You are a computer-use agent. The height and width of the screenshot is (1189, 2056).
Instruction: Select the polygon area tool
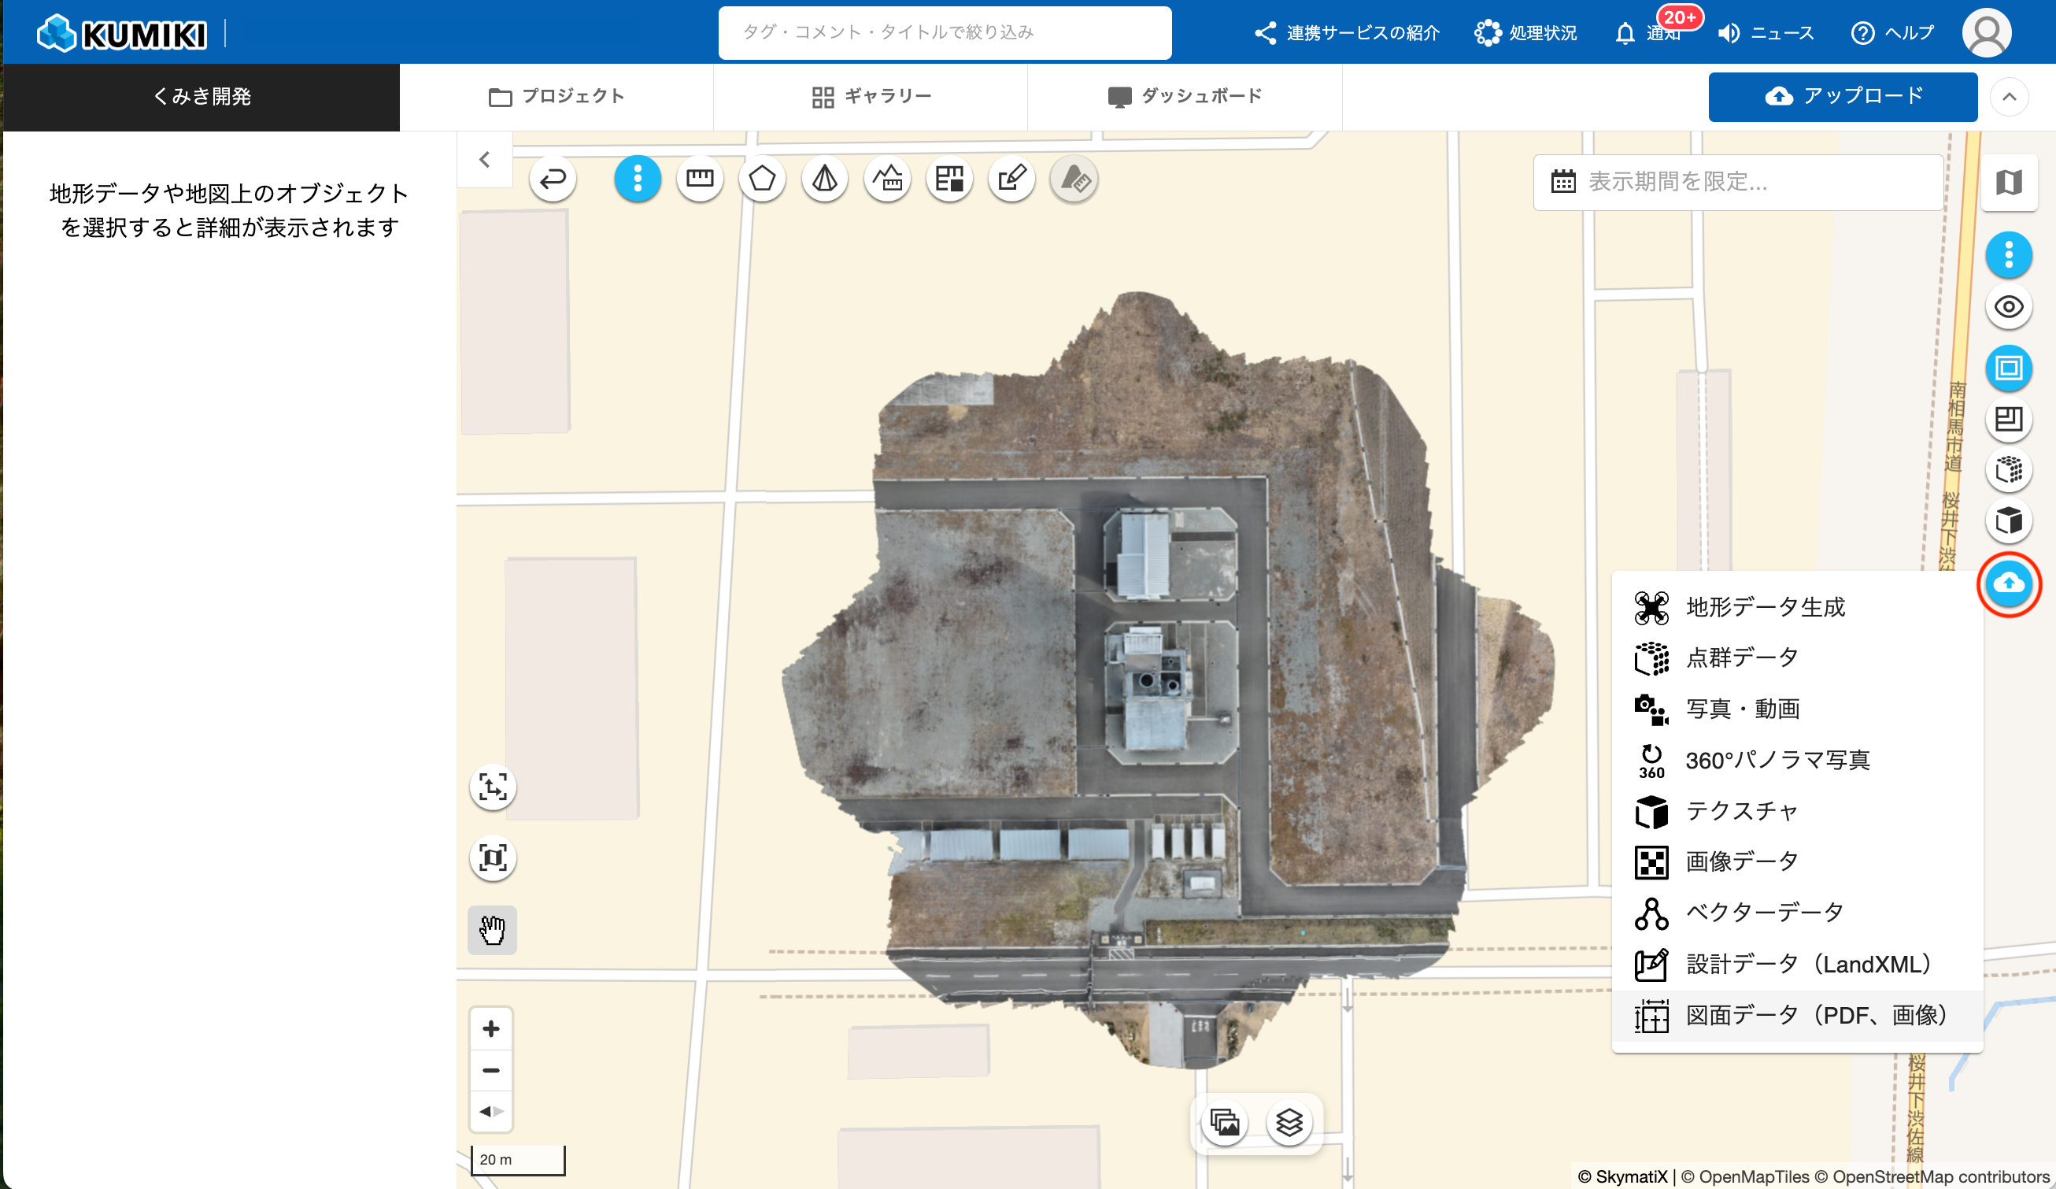[x=761, y=179]
